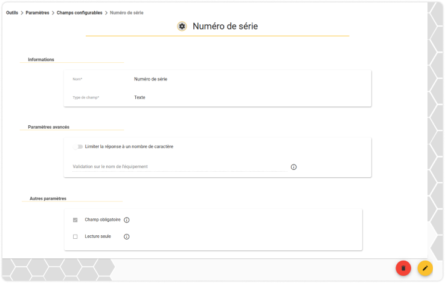Click the 'Lecture seule' label text
Viewport: 445px width, 283px height.
click(x=98, y=236)
